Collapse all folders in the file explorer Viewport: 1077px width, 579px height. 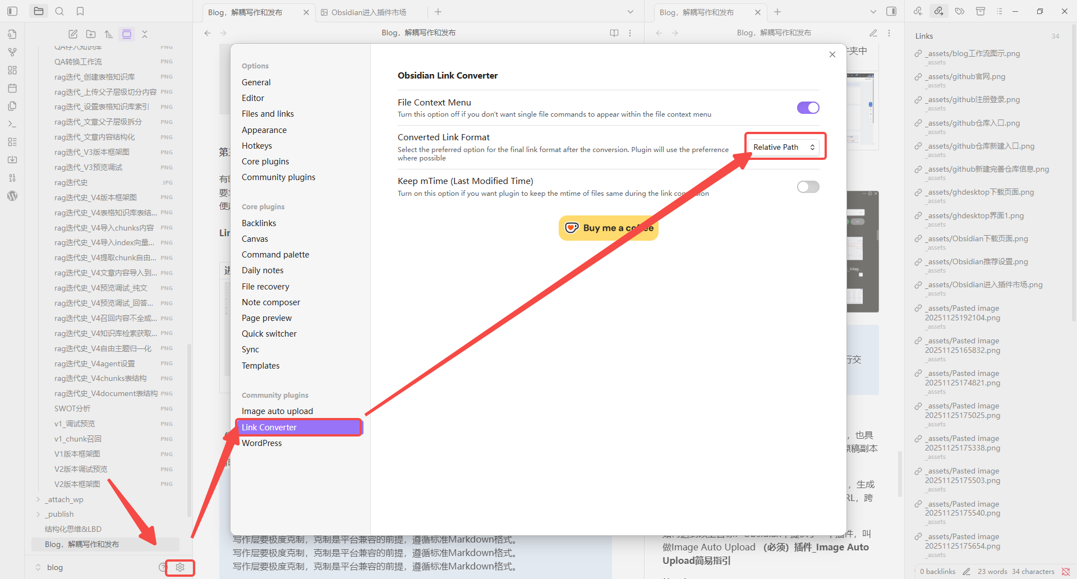[x=145, y=34]
